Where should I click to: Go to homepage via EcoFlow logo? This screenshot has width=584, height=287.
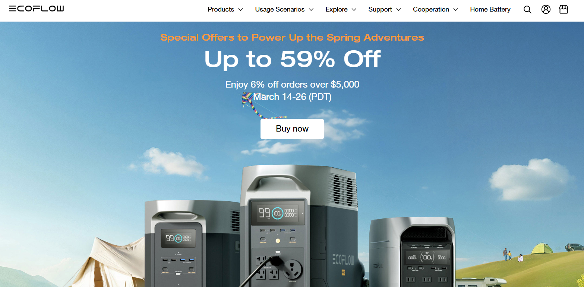[x=37, y=9]
